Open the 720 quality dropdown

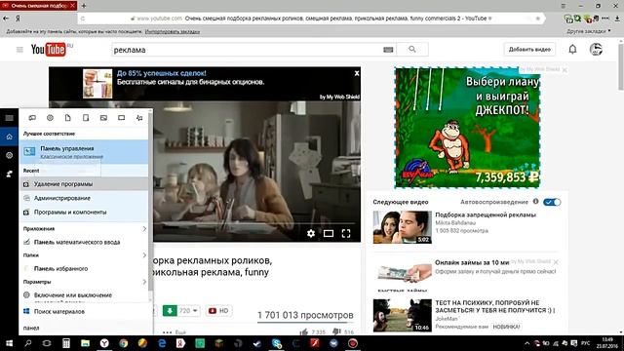(x=188, y=310)
